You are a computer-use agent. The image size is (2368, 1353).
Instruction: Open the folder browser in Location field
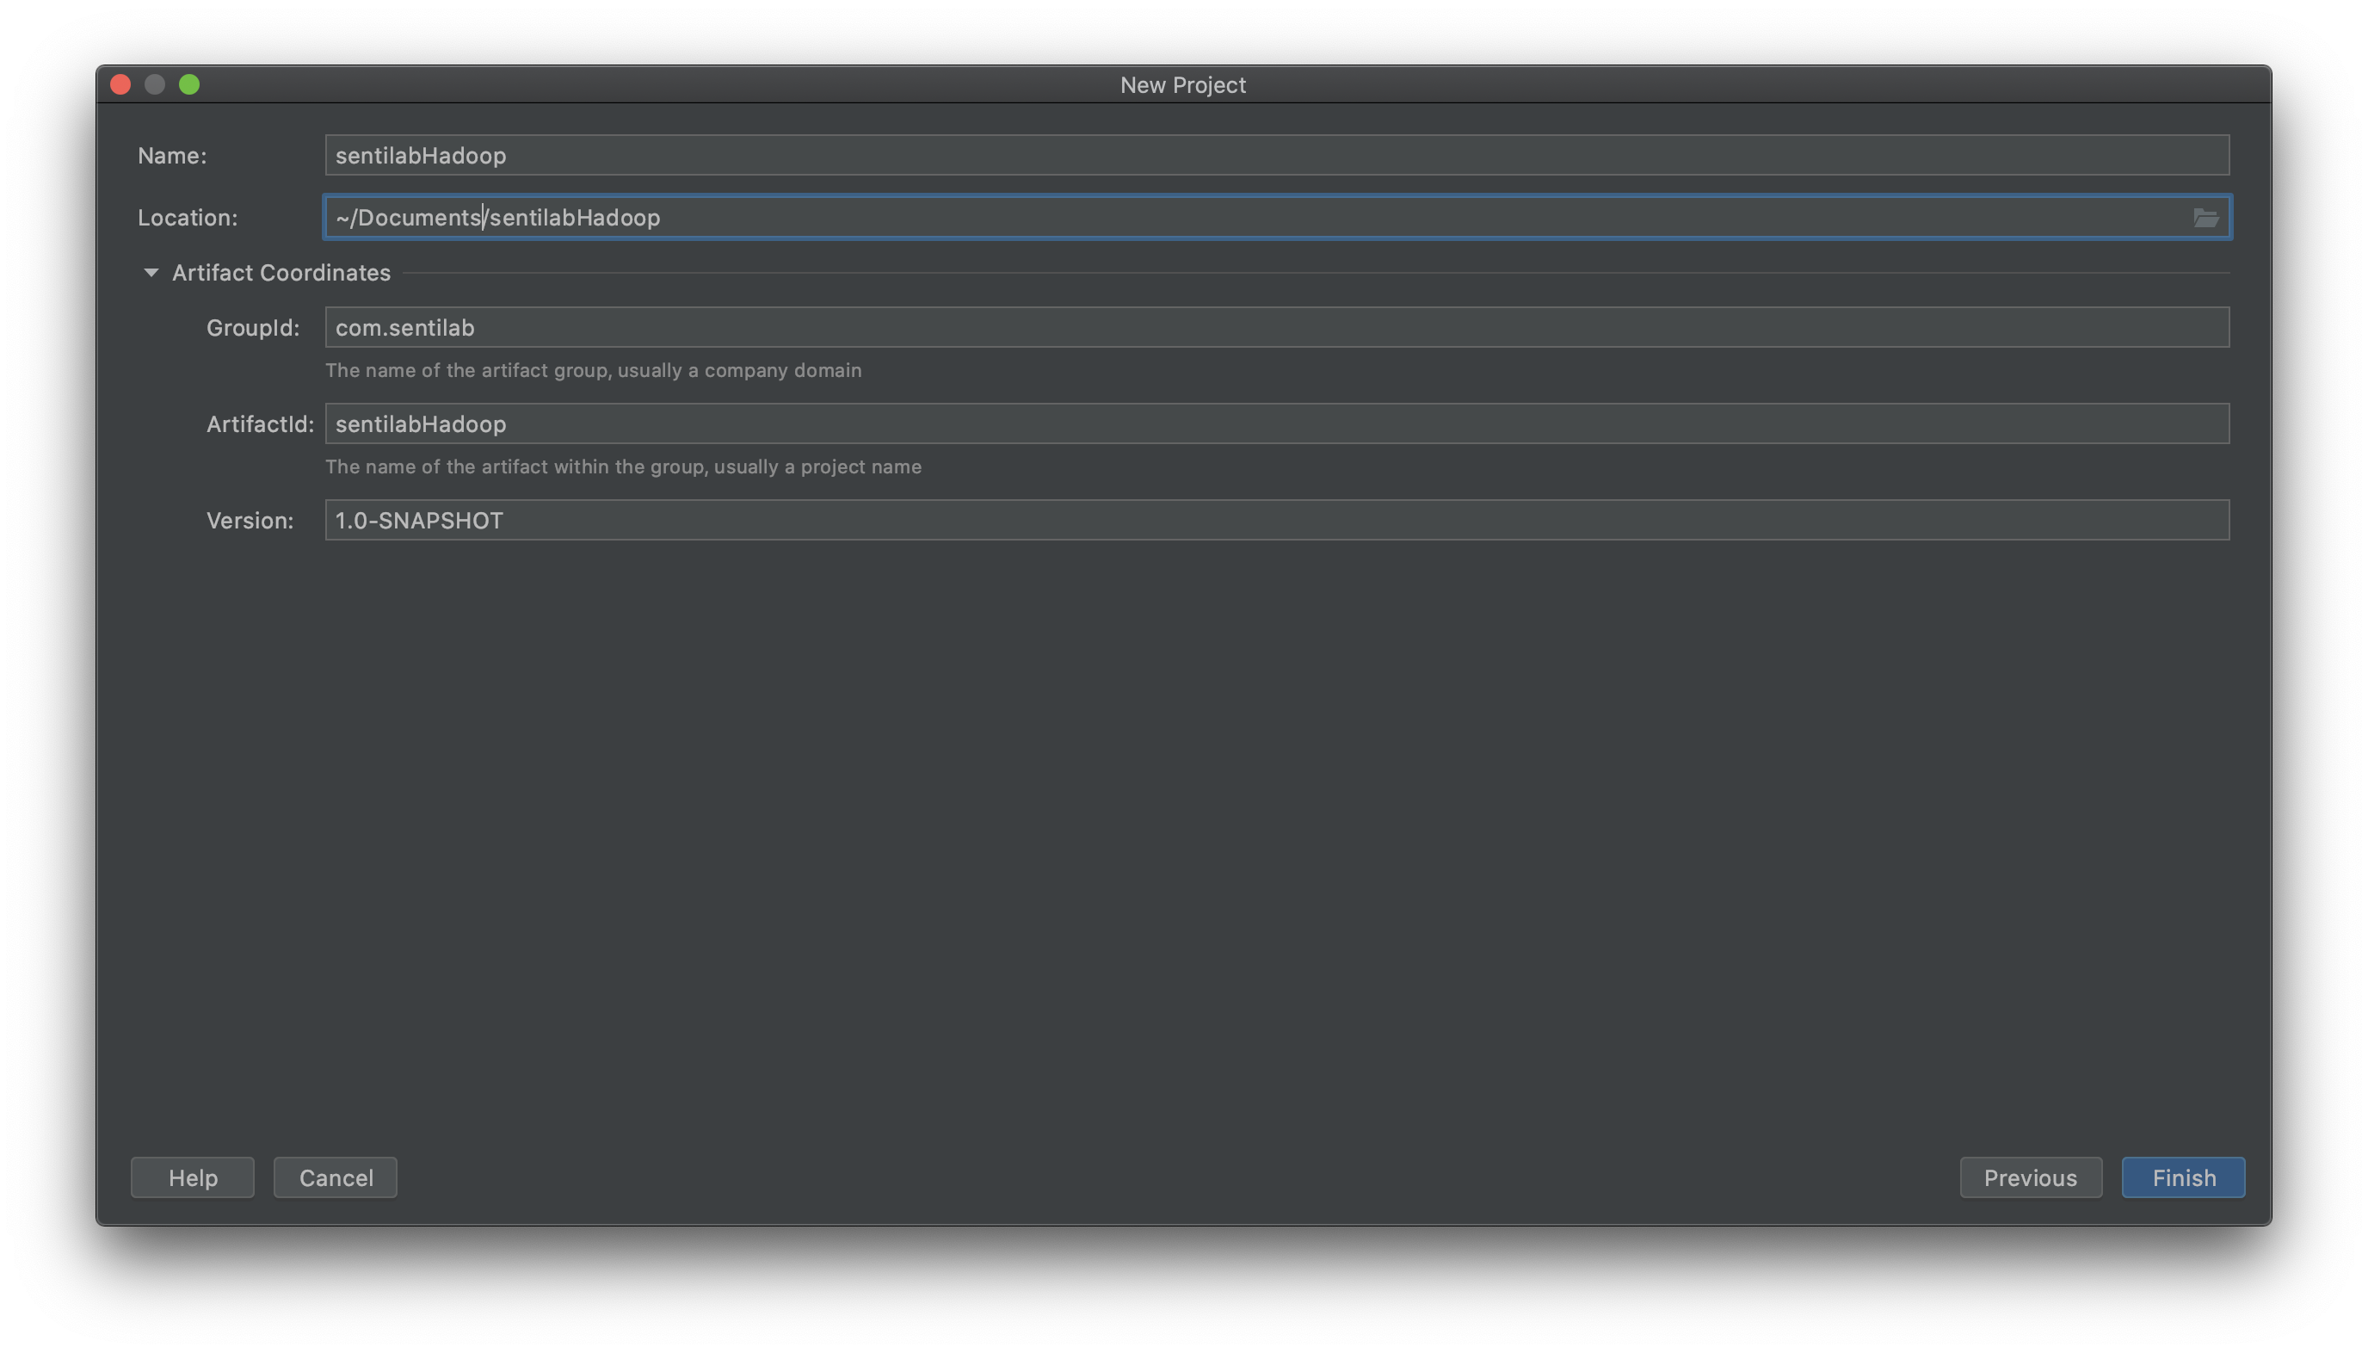(2205, 218)
